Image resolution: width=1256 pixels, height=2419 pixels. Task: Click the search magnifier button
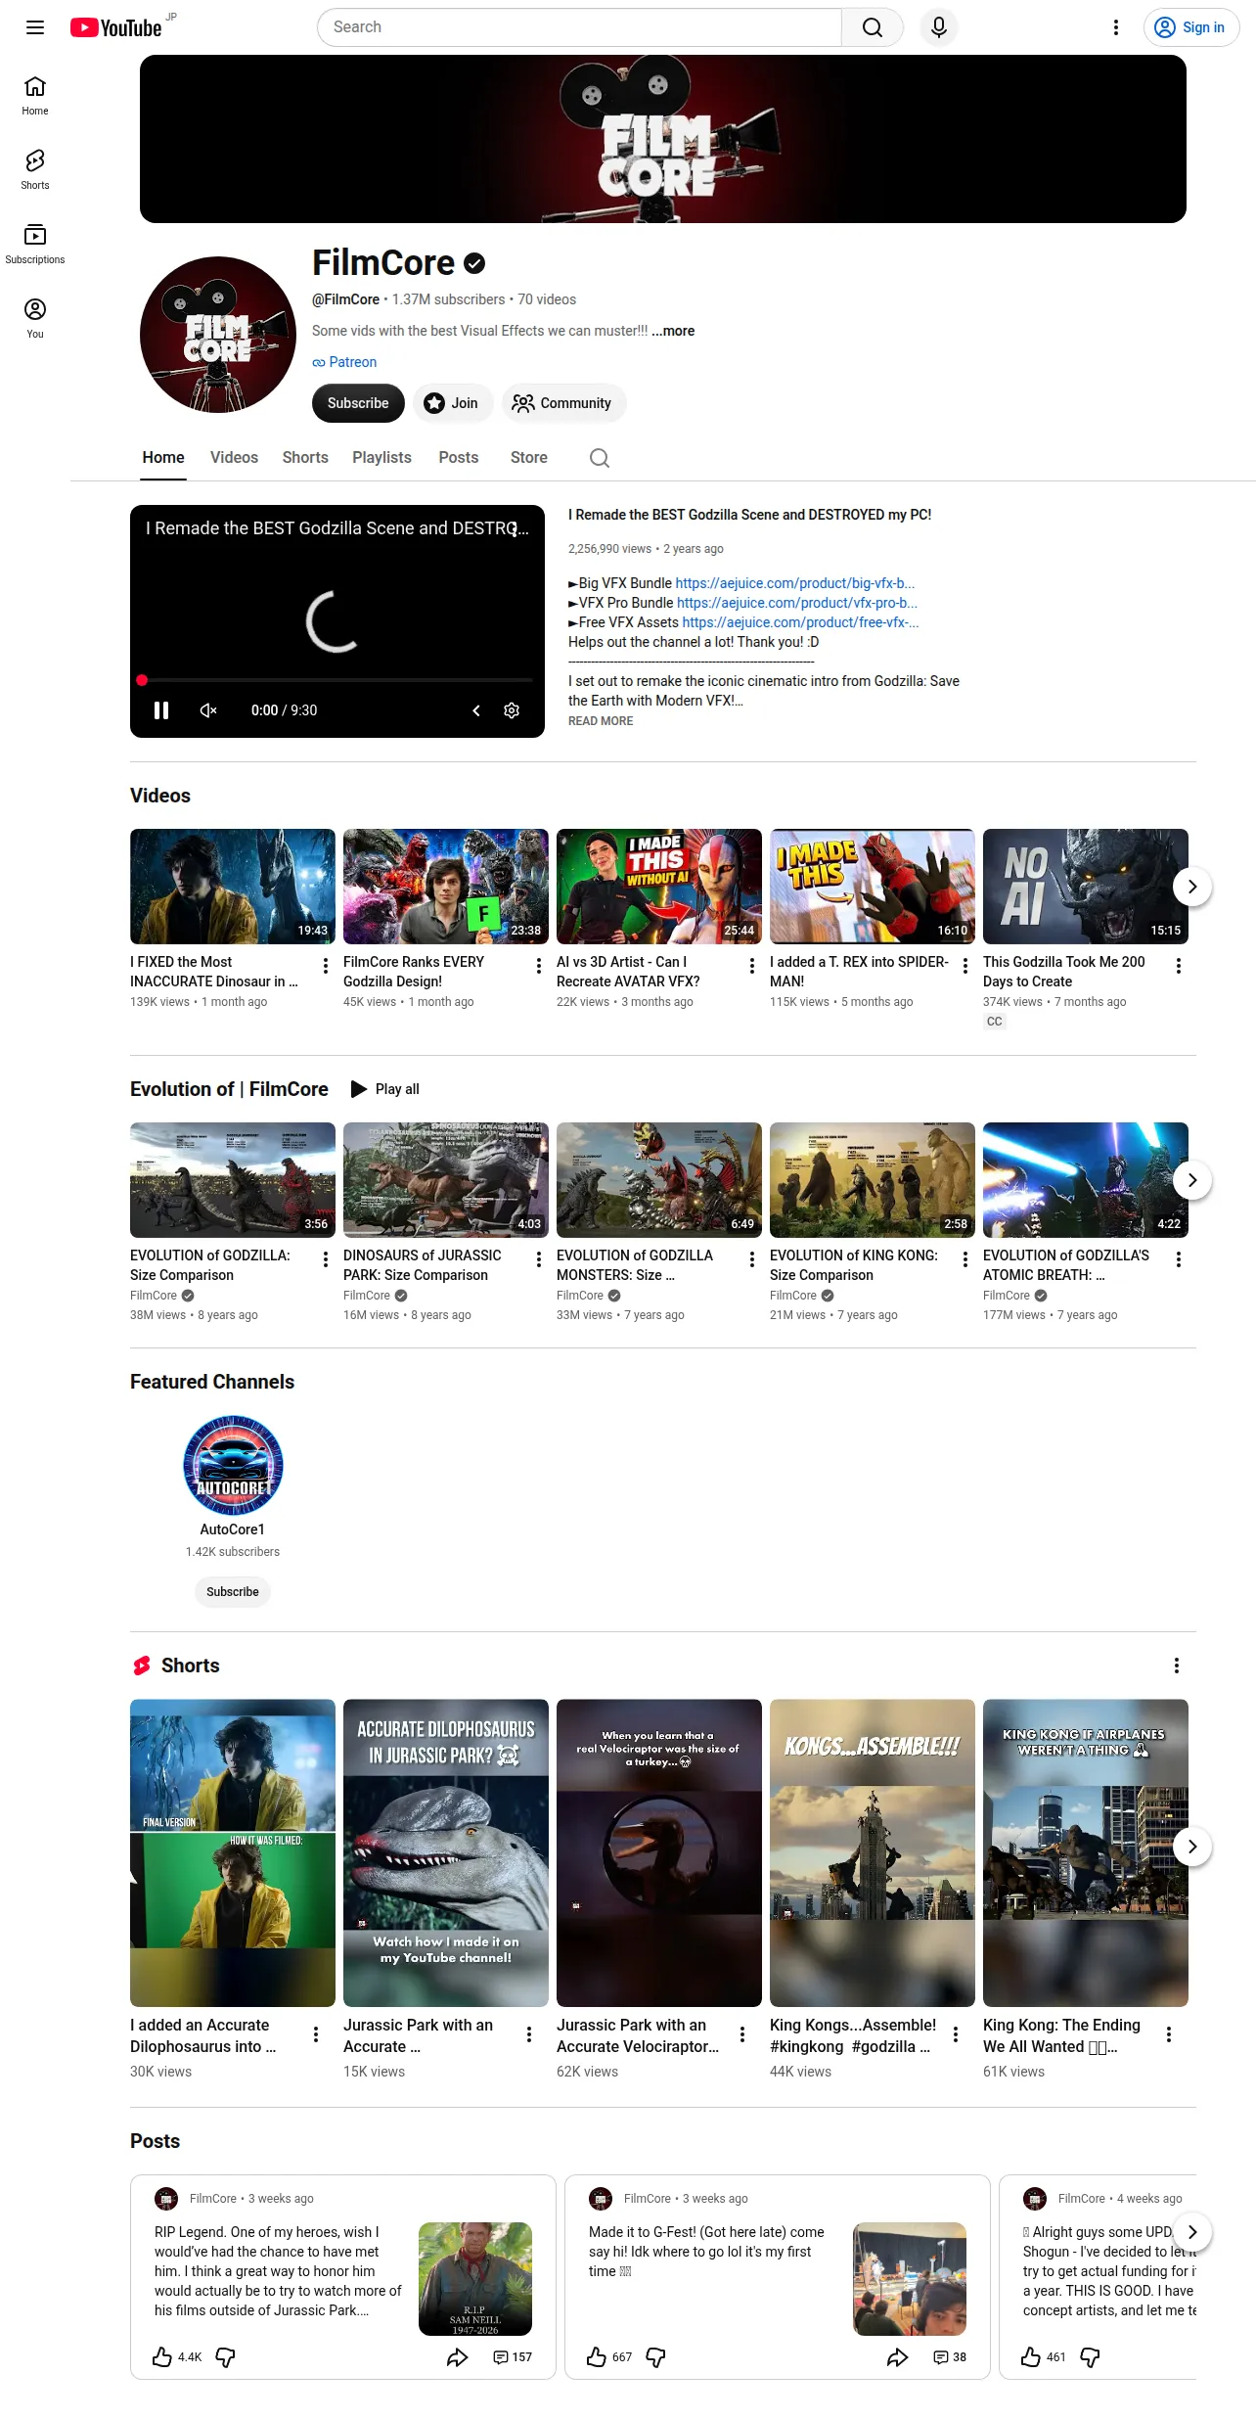click(x=873, y=27)
